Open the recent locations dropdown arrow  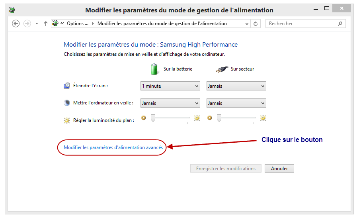coord(37,24)
